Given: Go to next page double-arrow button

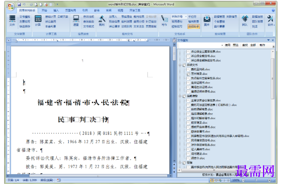Looking at the screenshot, I should tap(174, 172).
